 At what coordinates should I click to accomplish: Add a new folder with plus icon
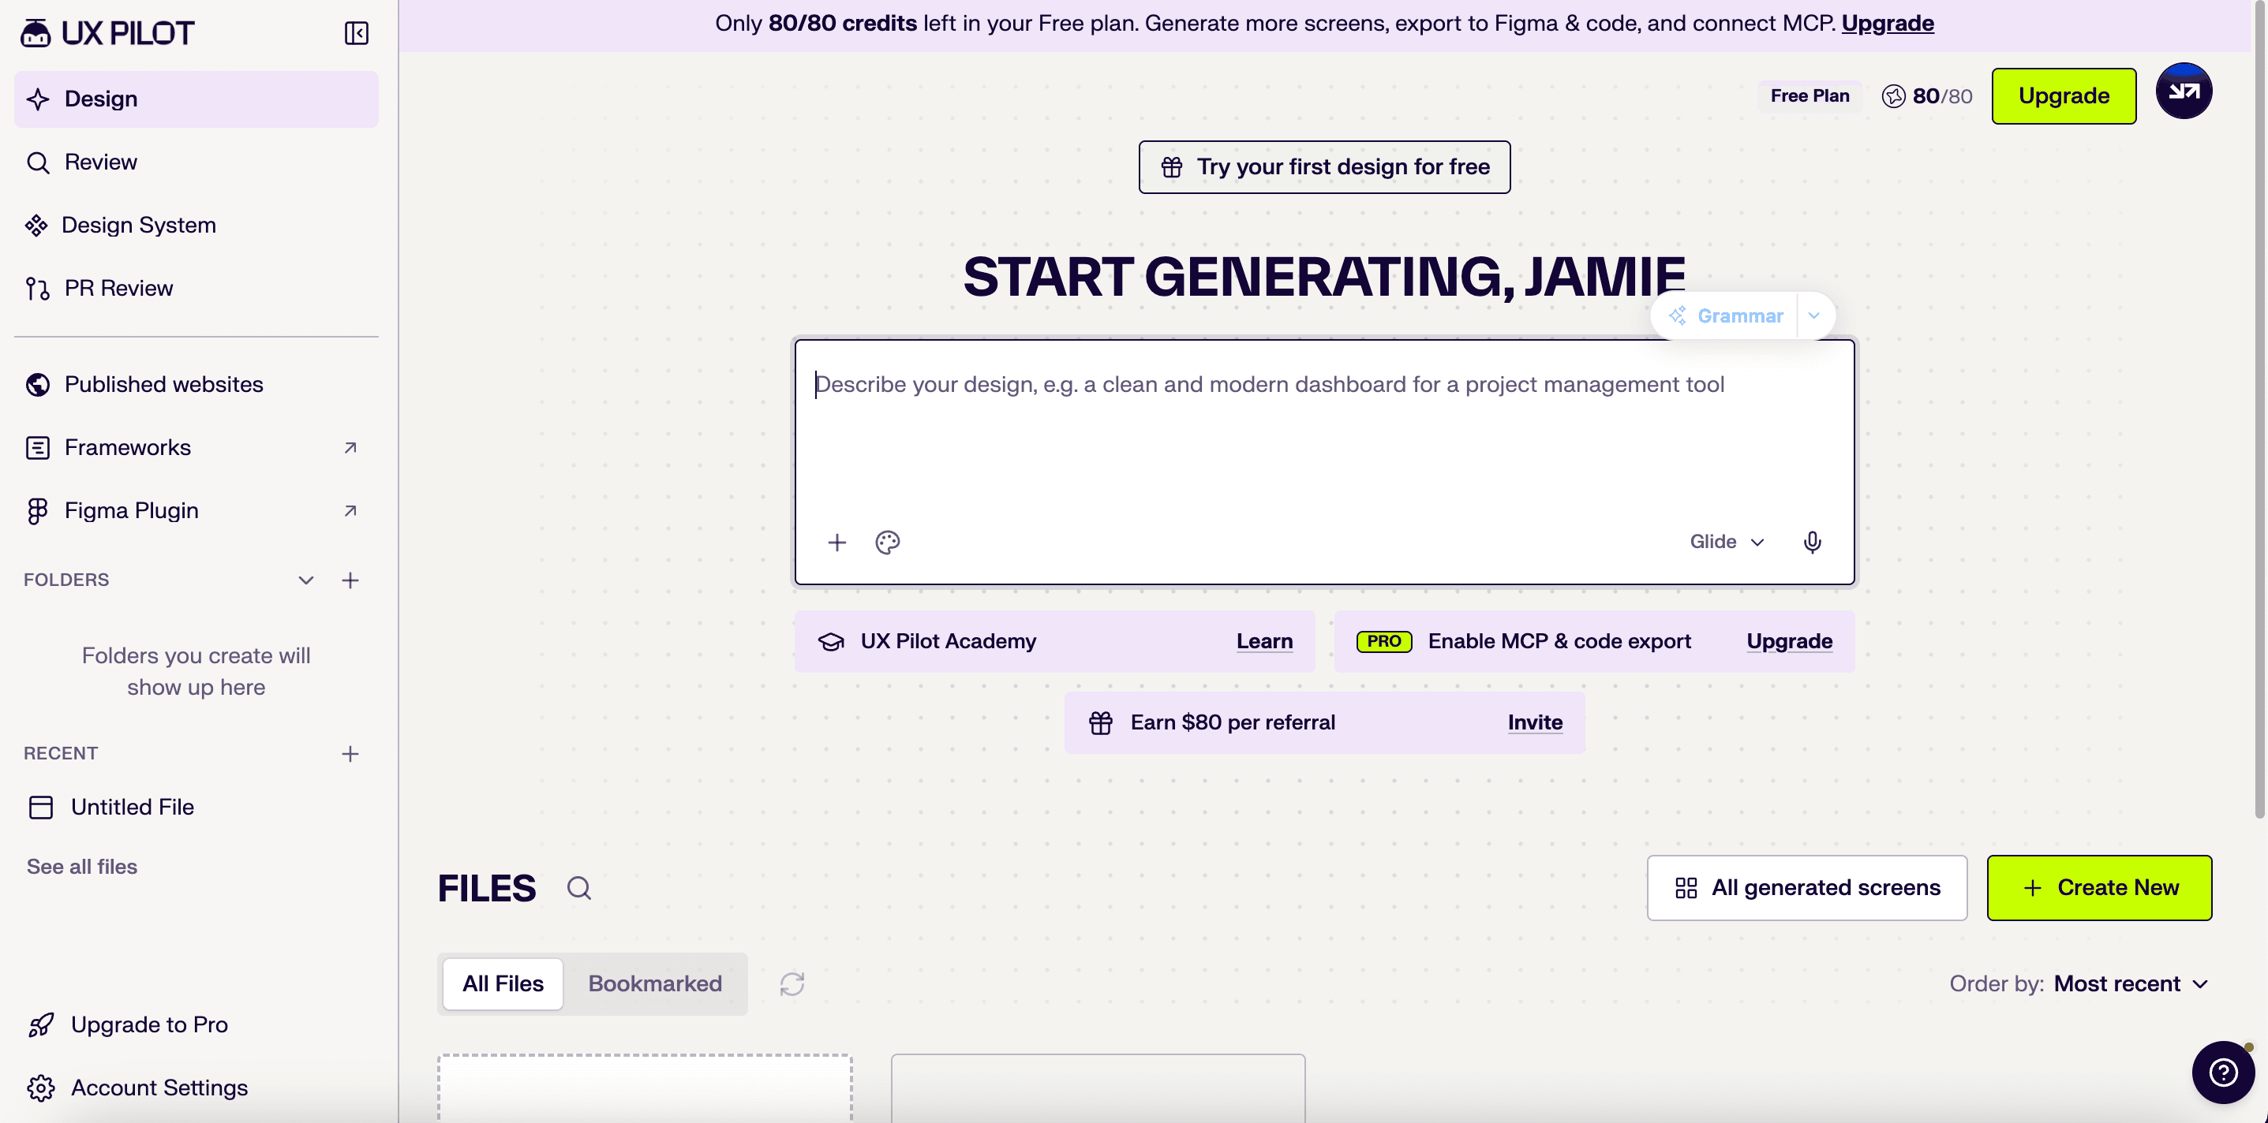tap(350, 580)
